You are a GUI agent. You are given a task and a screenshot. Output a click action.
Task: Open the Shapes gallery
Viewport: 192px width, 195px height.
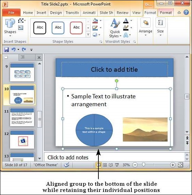pyautogui.click(x=10, y=27)
